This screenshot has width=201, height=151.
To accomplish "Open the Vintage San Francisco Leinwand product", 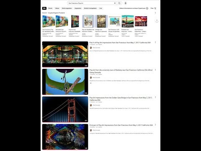I will point(101,26).
